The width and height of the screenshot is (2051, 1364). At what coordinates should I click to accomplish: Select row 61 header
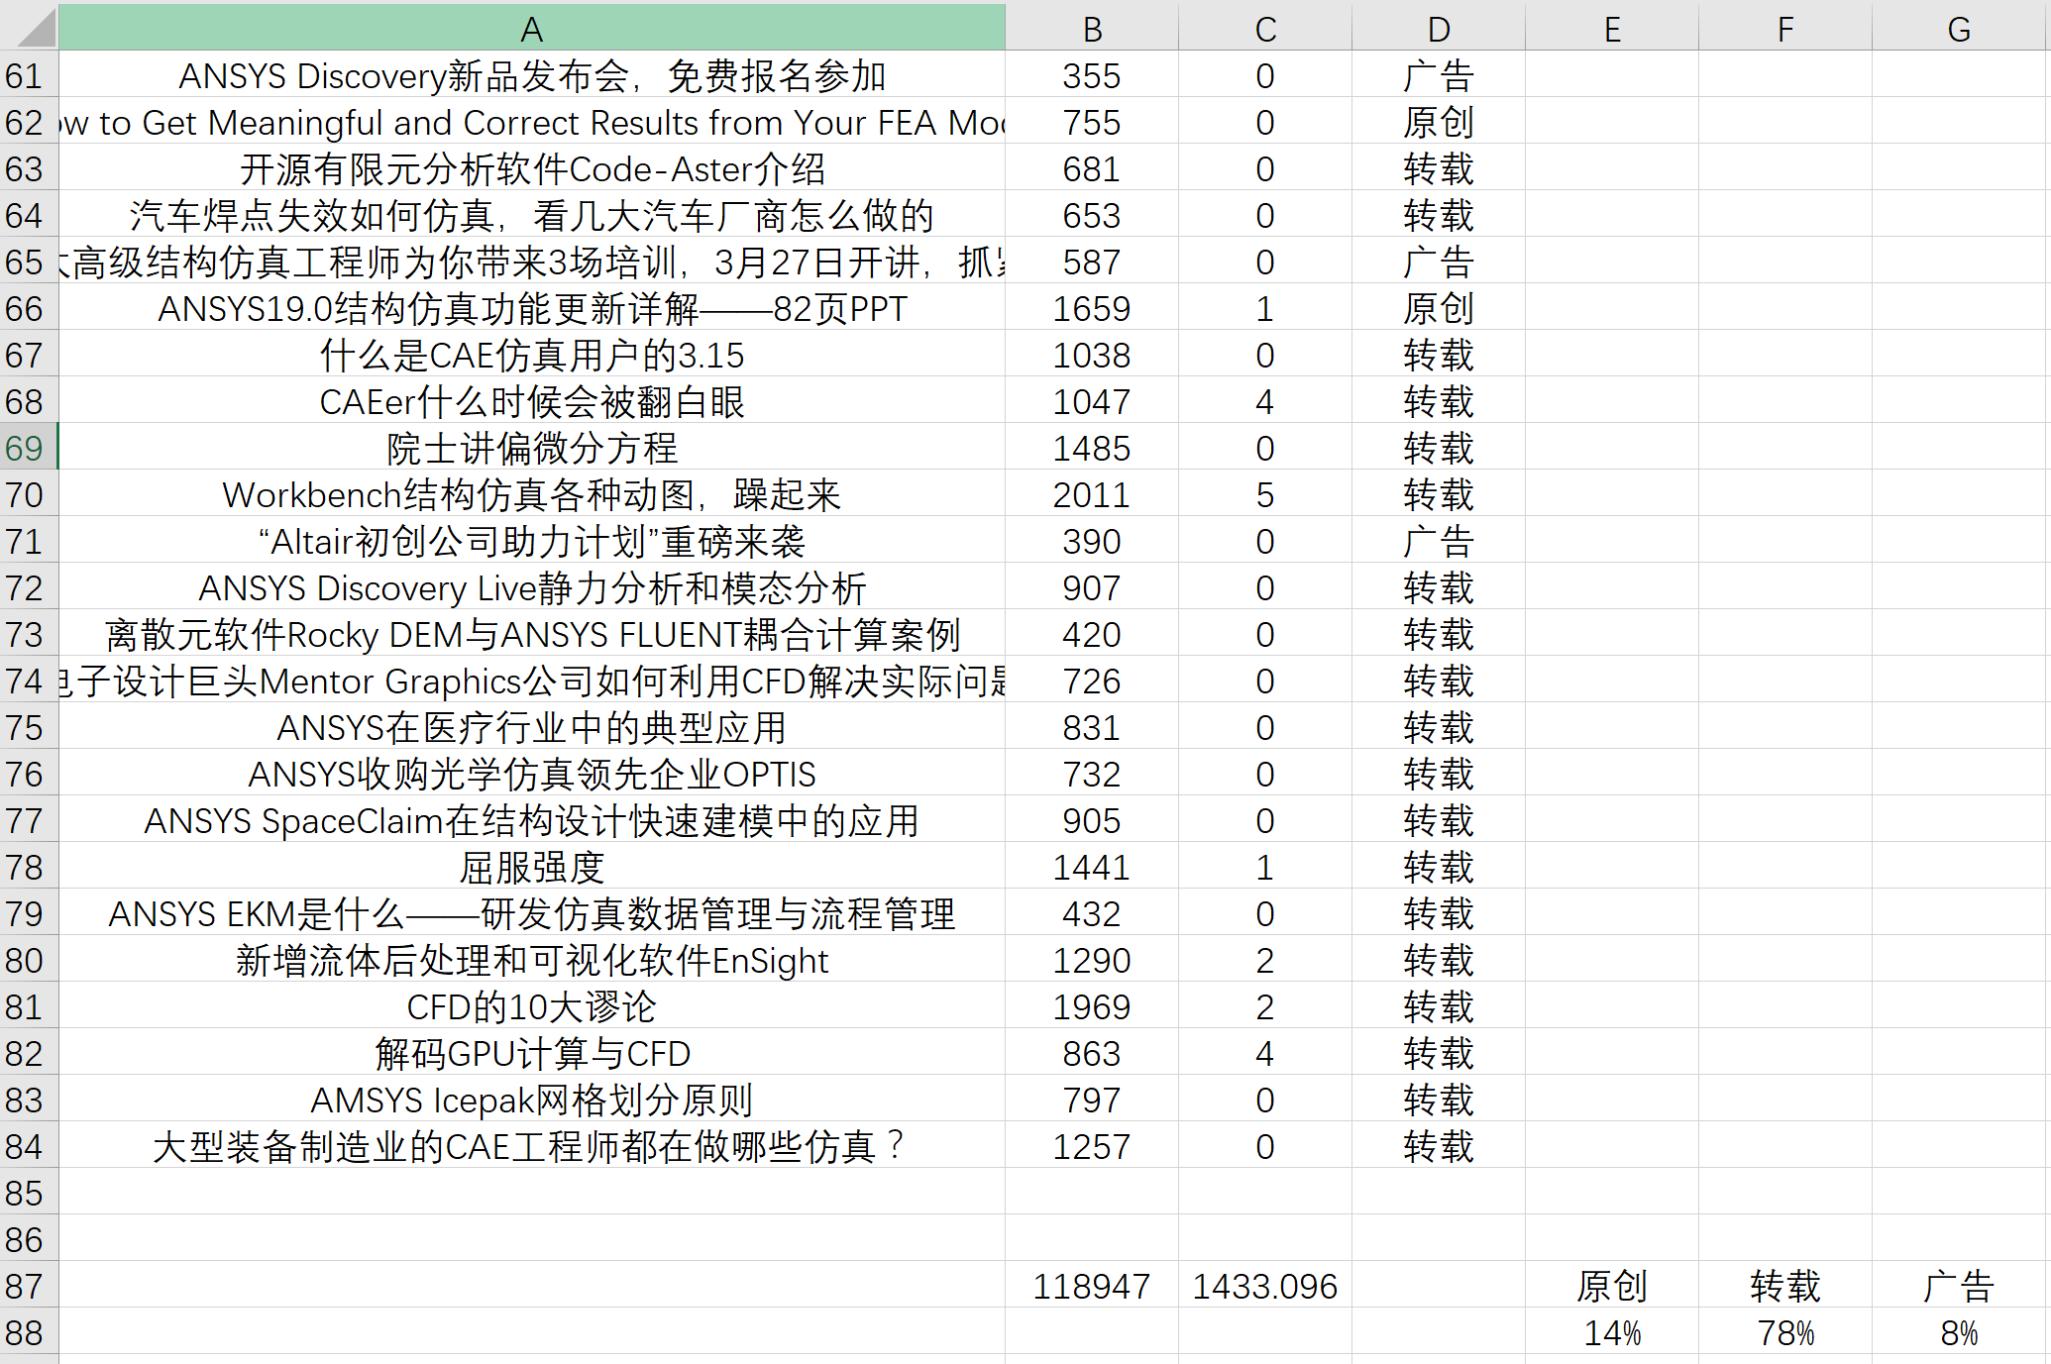coord(29,76)
